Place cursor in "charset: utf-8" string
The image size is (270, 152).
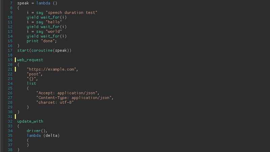(x=54, y=102)
